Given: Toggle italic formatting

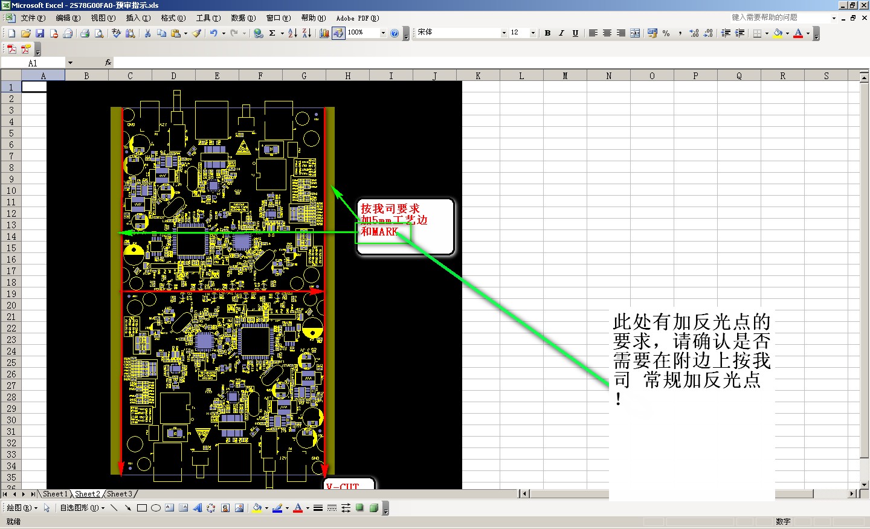Looking at the screenshot, I should point(561,33).
